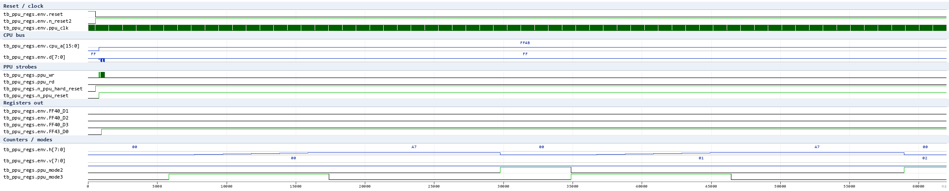949x191 pixels.
Task: Click the 5000 tick on the time axis
Action: pos(157,186)
